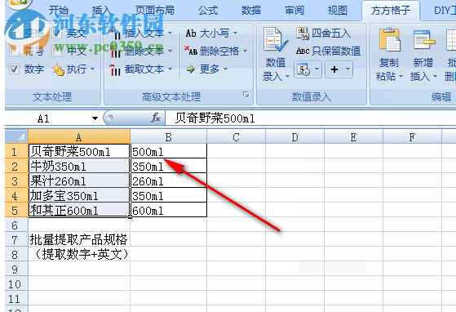The width and height of the screenshot is (456, 312).
Task: Select column B header
Action: click(x=168, y=136)
